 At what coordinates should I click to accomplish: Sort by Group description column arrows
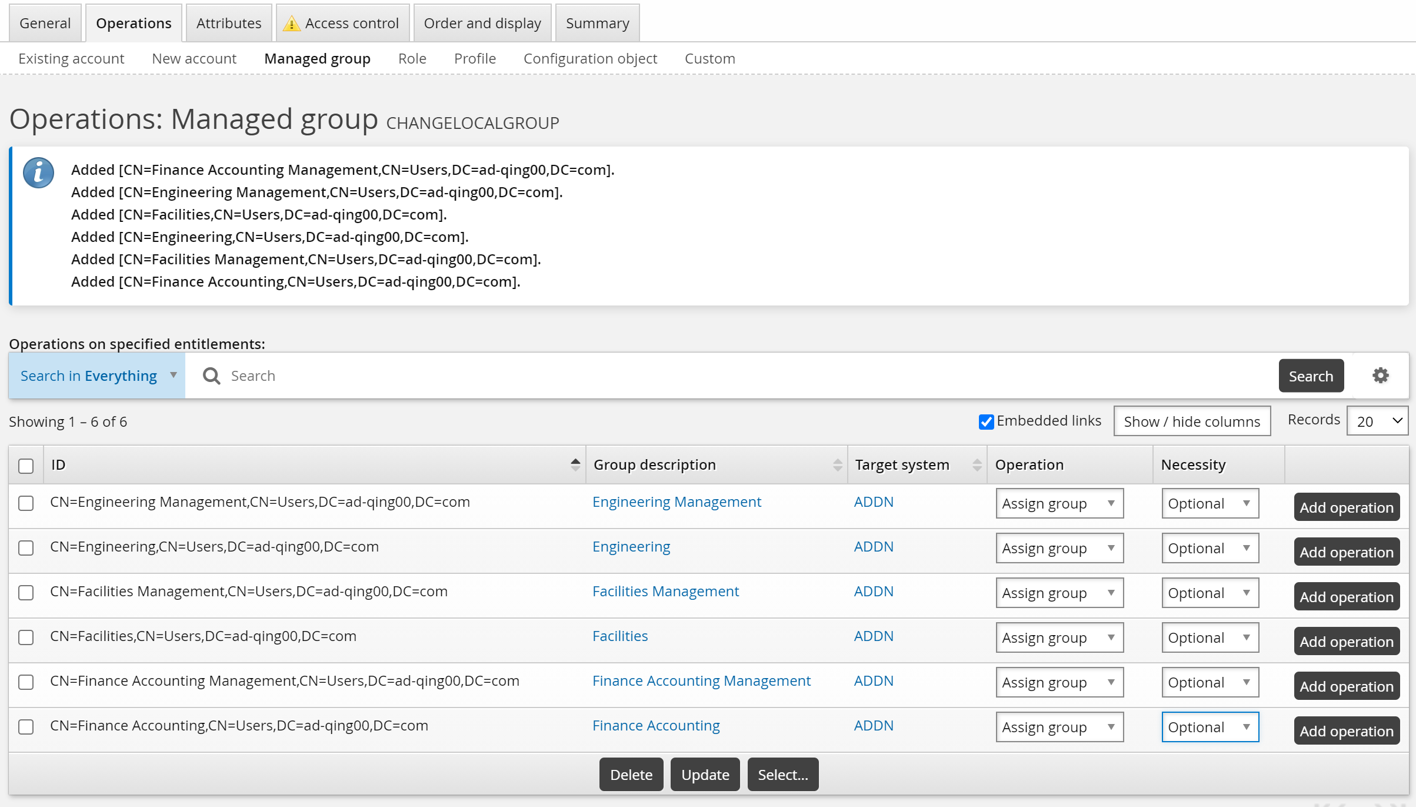[837, 465]
